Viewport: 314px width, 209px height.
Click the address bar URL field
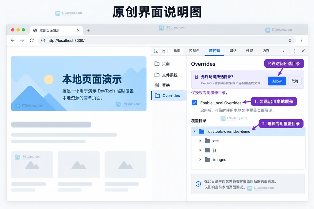click(167, 41)
